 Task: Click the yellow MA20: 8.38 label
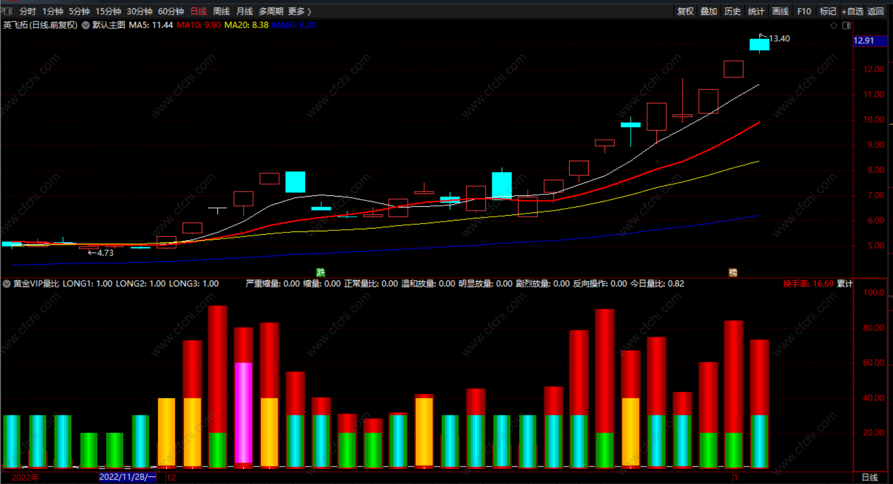point(246,25)
